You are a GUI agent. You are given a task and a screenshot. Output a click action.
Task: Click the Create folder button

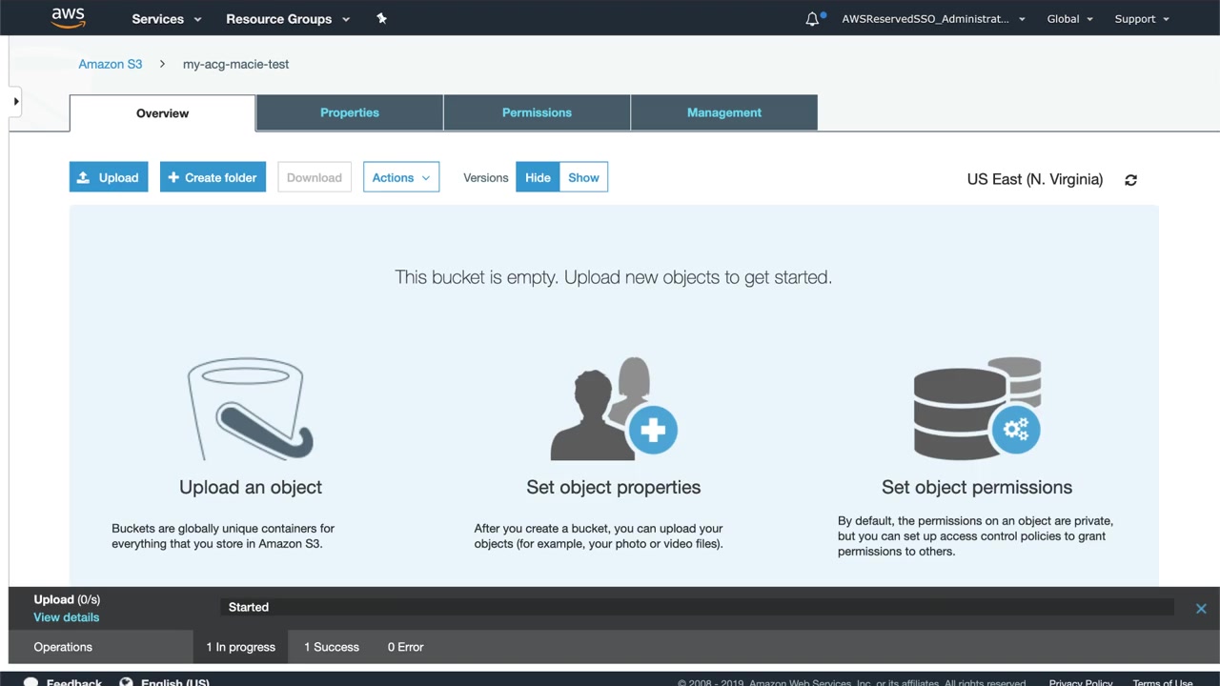(213, 177)
